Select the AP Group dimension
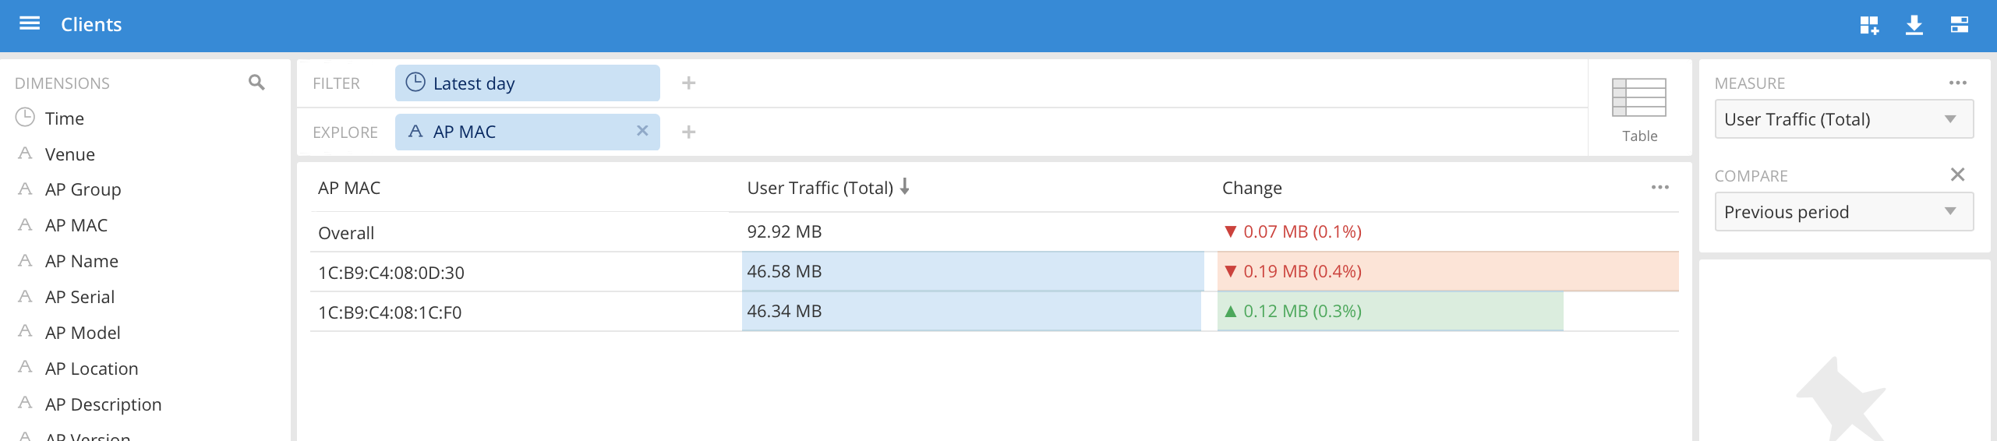Viewport: 1997px width, 441px height. click(x=83, y=189)
